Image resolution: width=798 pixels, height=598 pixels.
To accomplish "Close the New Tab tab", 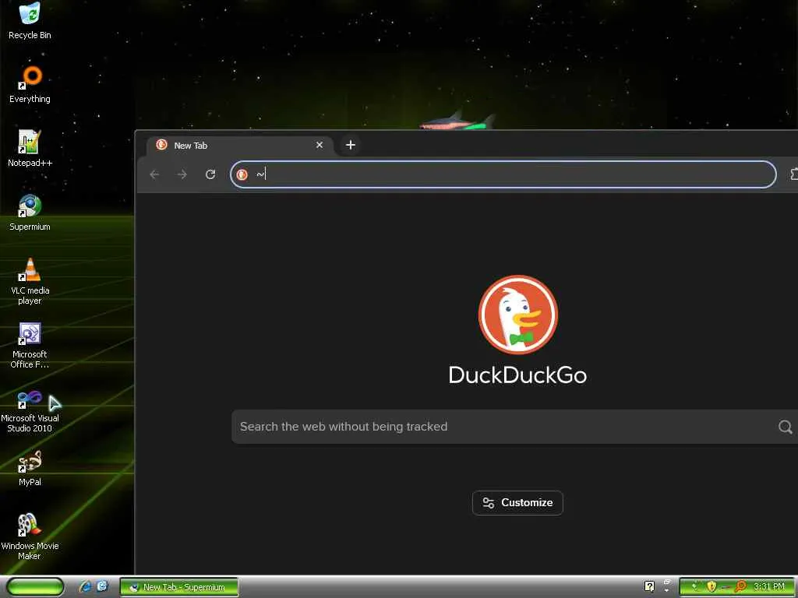I will tap(319, 145).
